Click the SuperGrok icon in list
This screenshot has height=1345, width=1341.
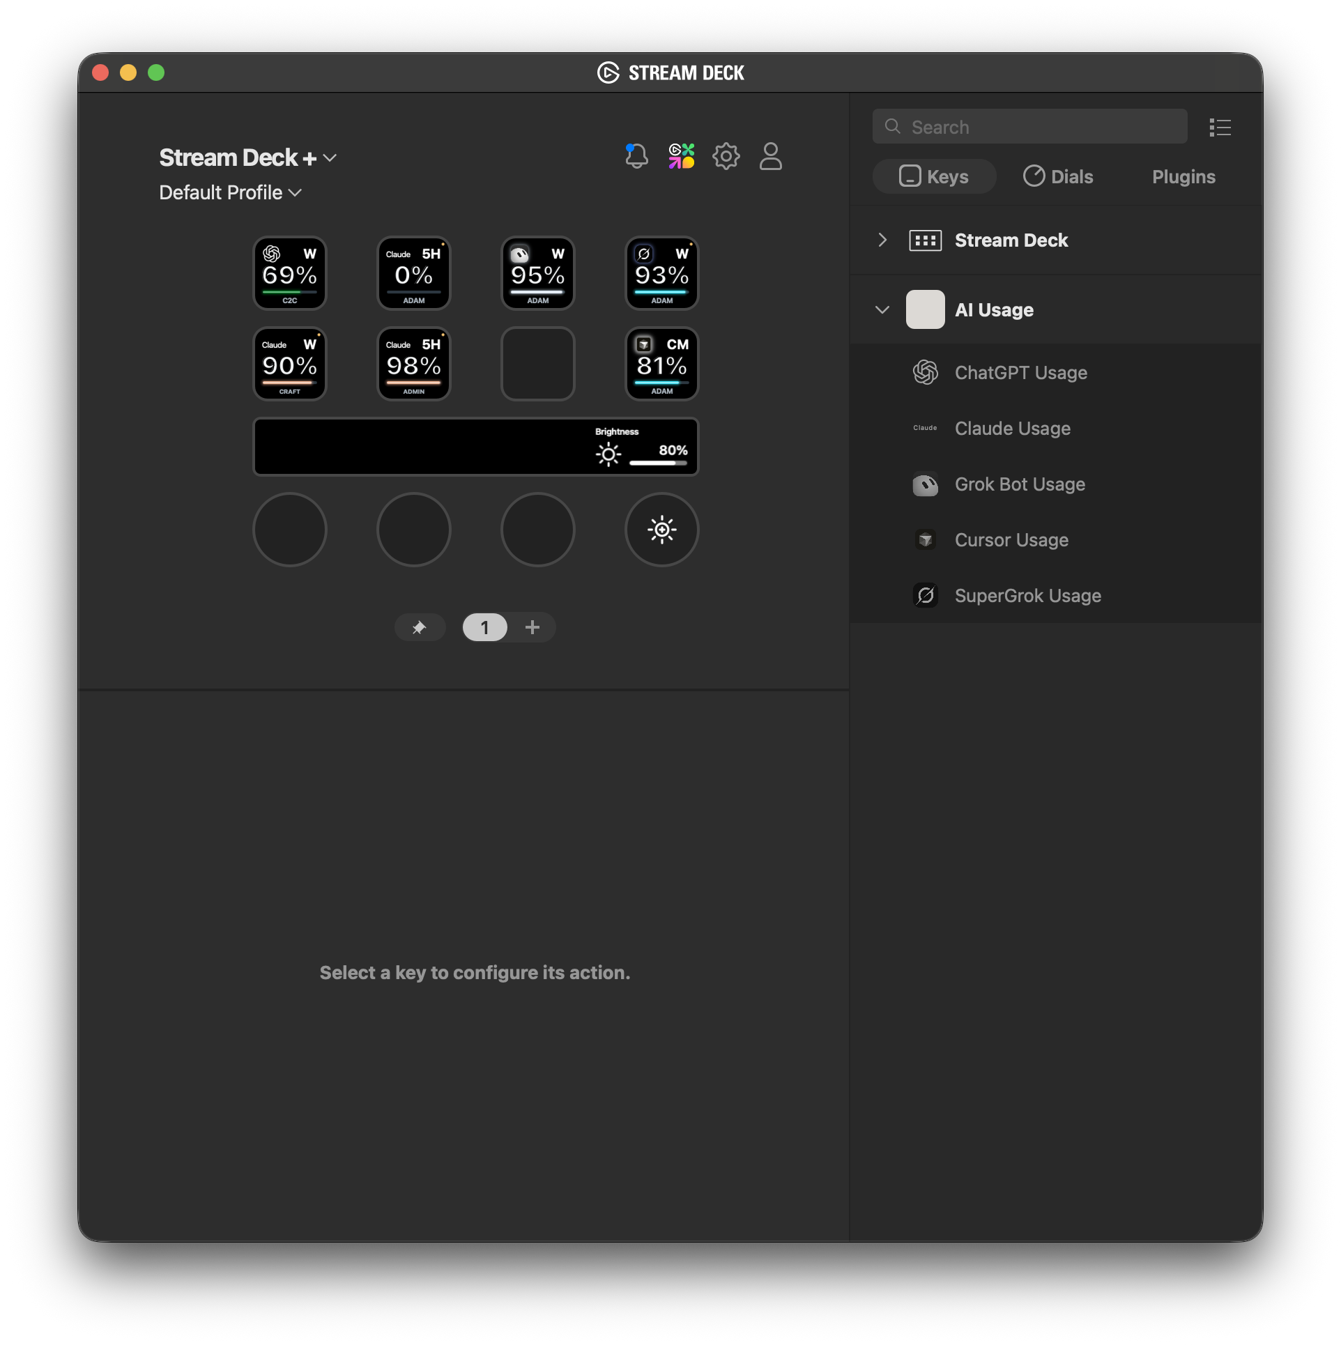point(925,595)
